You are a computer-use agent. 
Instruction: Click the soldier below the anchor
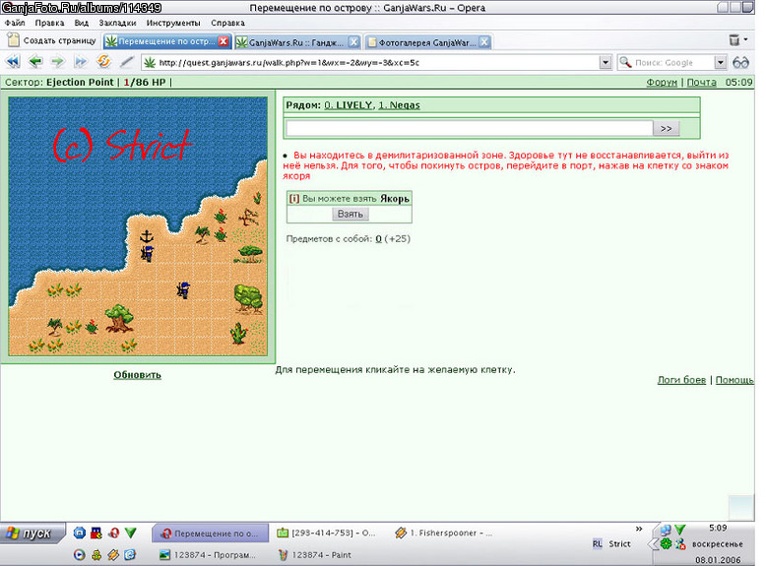tap(147, 253)
